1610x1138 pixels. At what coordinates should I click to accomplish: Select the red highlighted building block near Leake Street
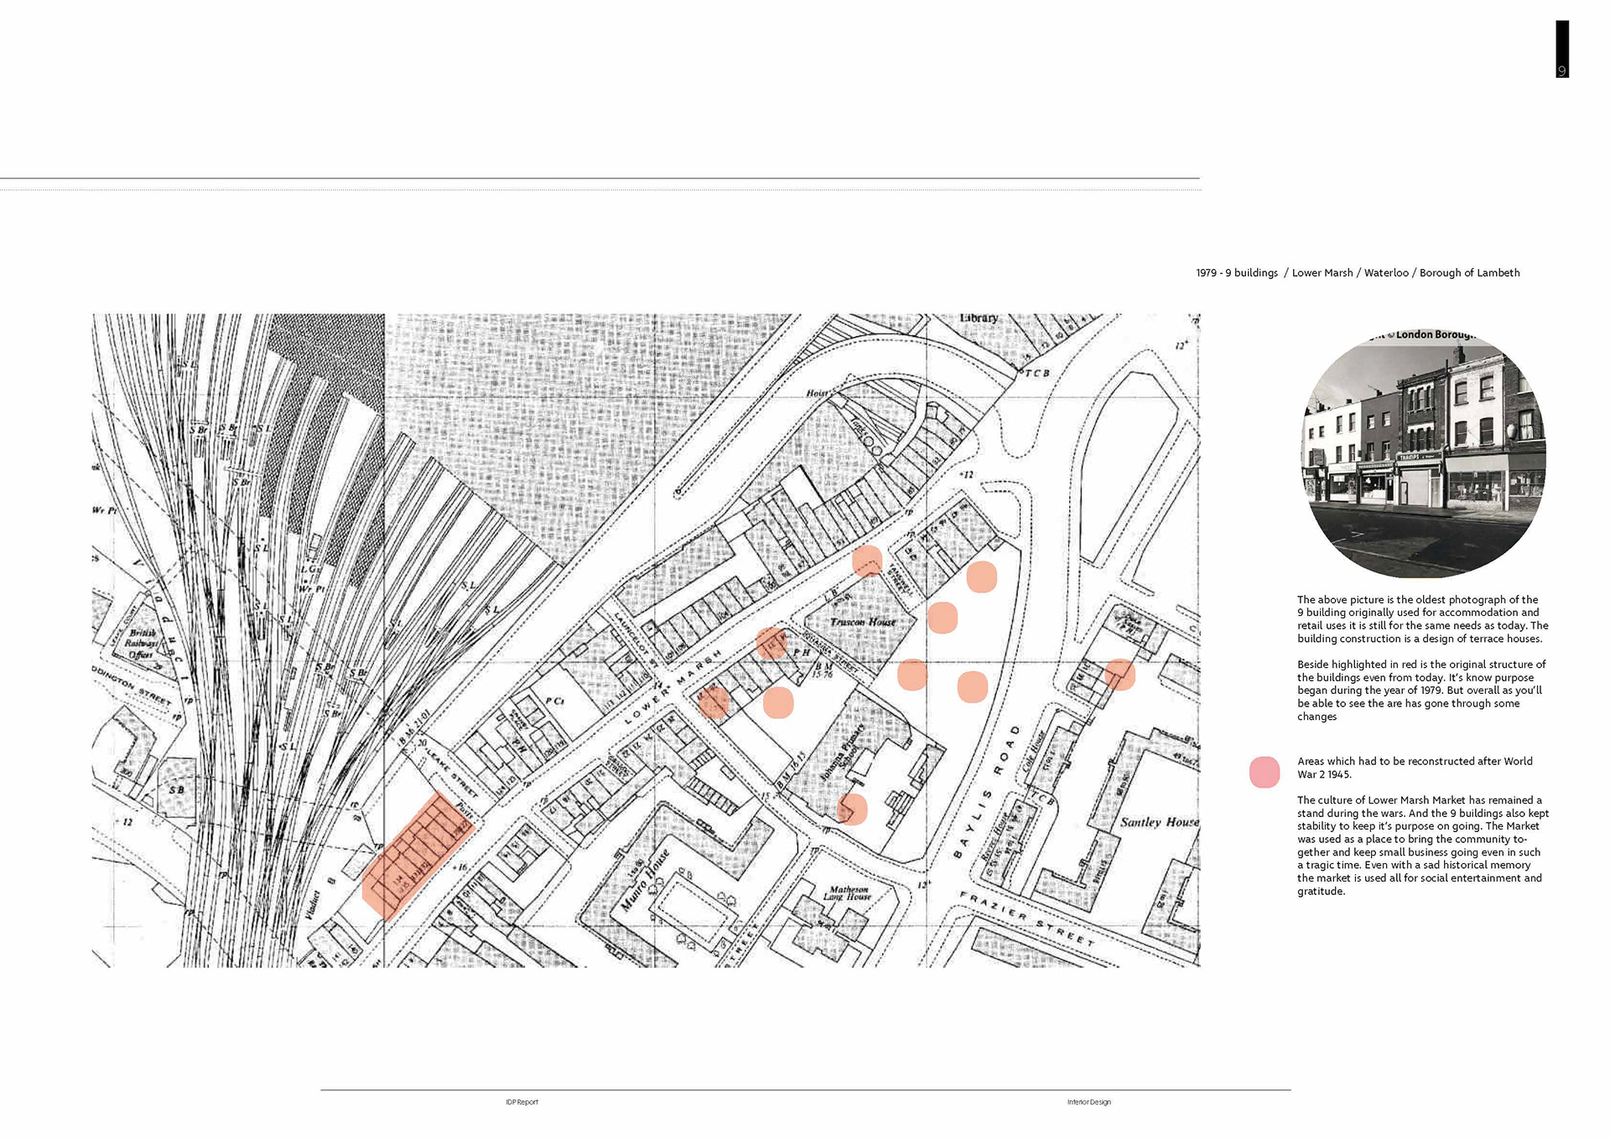point(418,855)
